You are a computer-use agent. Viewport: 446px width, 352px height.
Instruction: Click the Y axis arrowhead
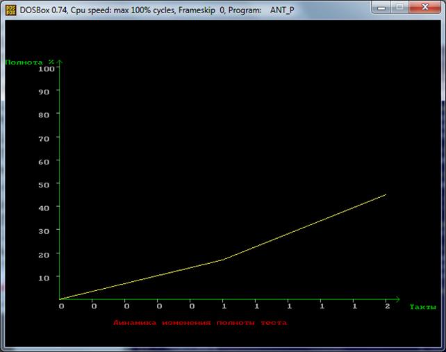[60, 62]
